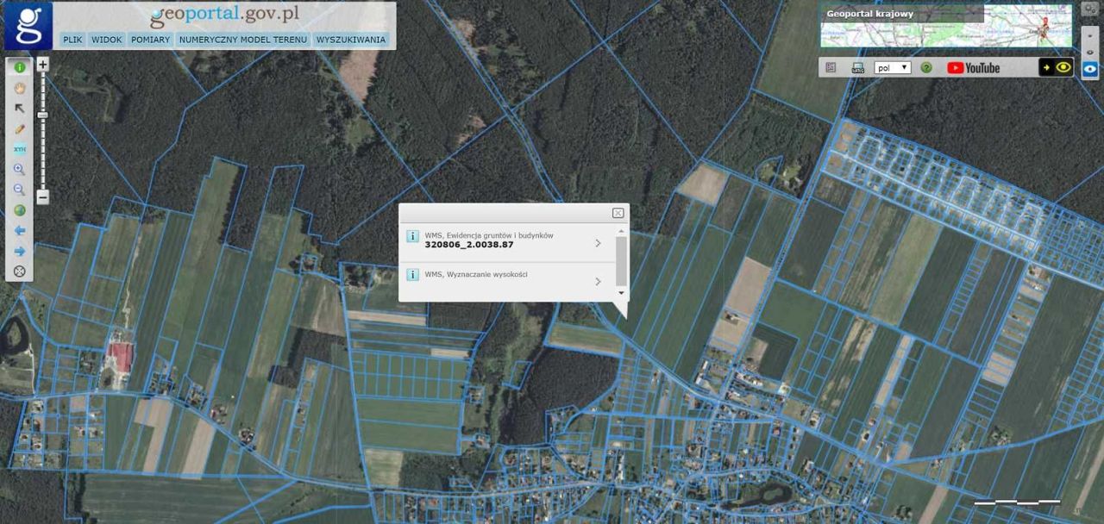This screenshot has width=1104, height=524.
Task: Open the WIDOK menu
Action: point(106,40)
